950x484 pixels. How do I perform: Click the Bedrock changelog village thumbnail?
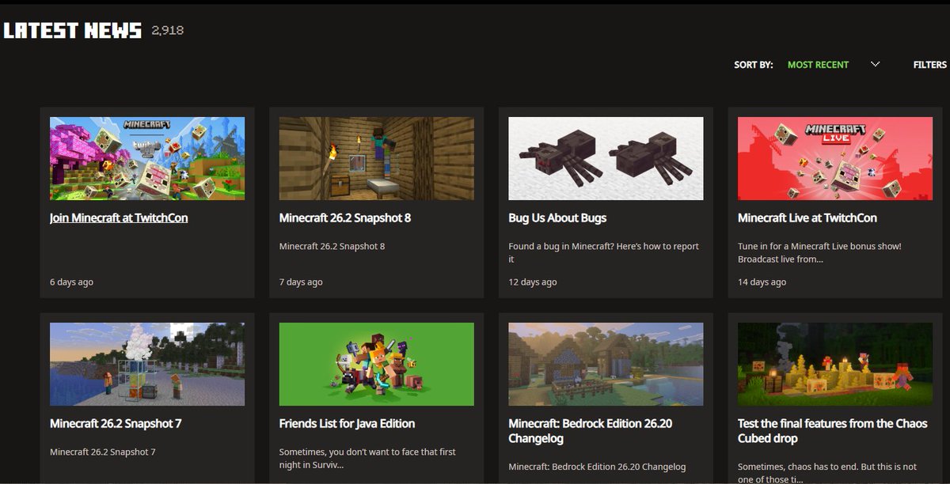(606, 364)
